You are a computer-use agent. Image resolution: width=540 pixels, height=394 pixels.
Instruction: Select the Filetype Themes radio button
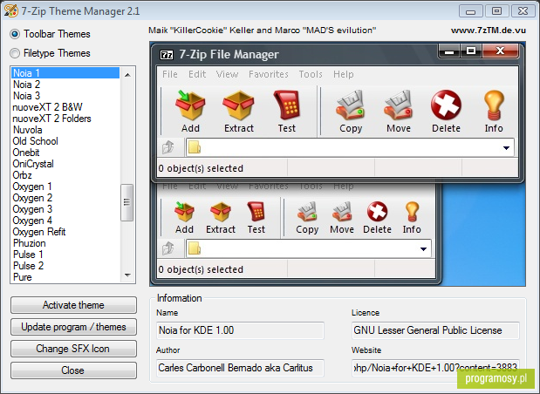(15, 53)
